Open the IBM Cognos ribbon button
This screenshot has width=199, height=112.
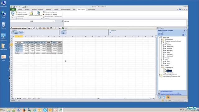[x=13, y=15]
